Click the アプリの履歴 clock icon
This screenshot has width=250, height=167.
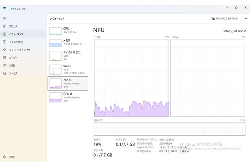pyautogui.click(x=5, y=42)
